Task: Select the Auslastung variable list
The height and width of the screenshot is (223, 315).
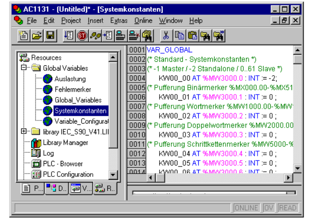Action: (70, 79)
